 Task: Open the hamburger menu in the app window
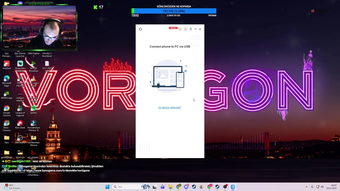191,29
